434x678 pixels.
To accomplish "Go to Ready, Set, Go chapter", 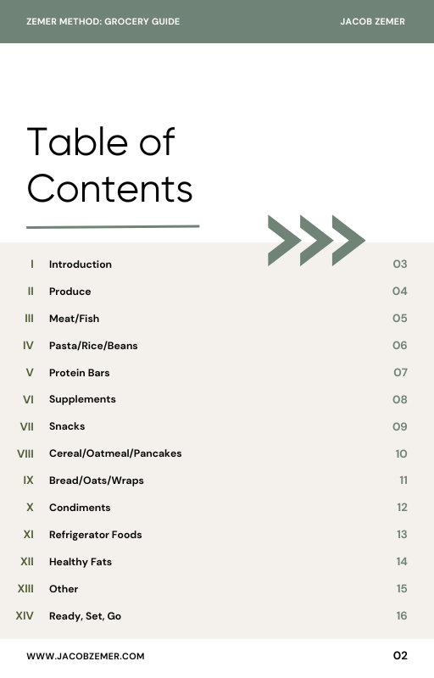I will pyautogui.click(x=85, y=616).
